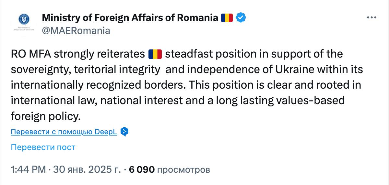Click the phrase "values-based" in the post
This screenshot has width=389, height=185.
click(x=312, y=101)
